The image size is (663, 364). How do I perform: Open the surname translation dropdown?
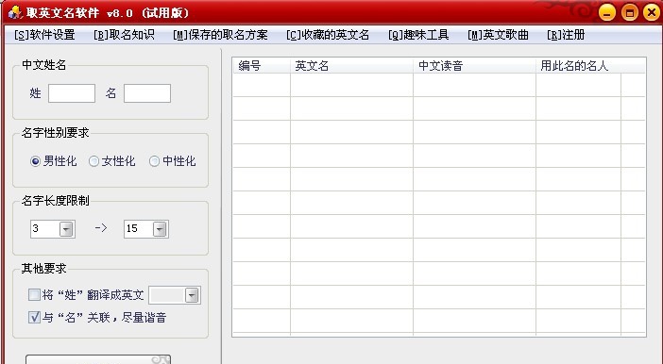click(x=192, y=295)
